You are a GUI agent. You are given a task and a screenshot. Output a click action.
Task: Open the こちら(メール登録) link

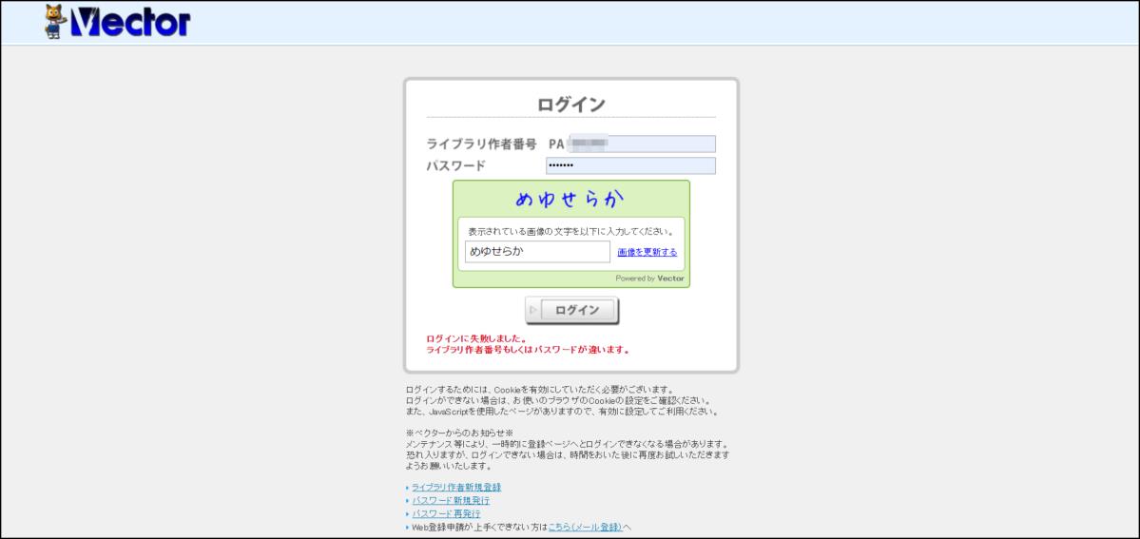[585, 528]
